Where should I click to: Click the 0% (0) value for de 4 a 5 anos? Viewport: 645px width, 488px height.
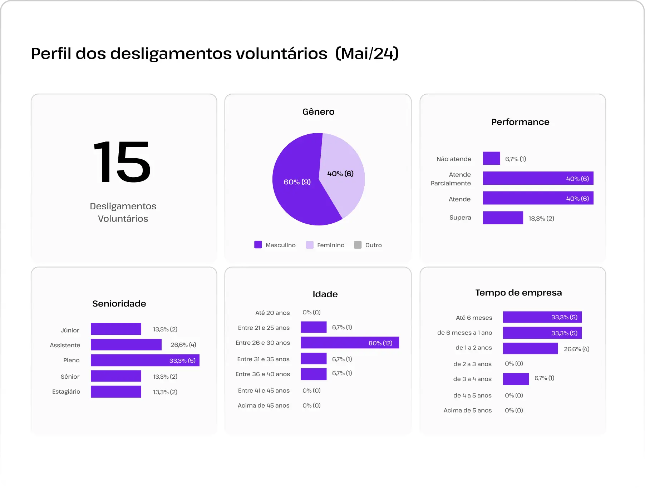(514, 395)
